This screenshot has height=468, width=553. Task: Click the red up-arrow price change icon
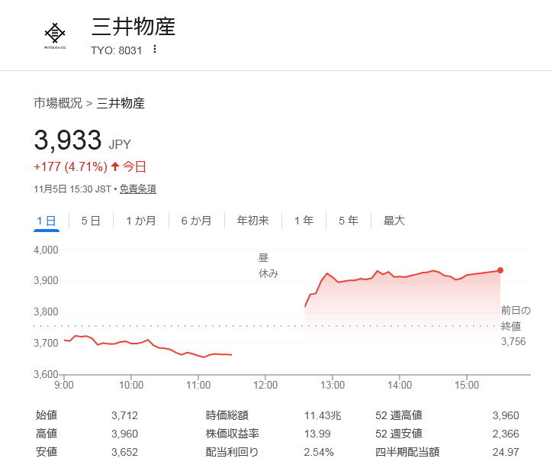point(115,166)
